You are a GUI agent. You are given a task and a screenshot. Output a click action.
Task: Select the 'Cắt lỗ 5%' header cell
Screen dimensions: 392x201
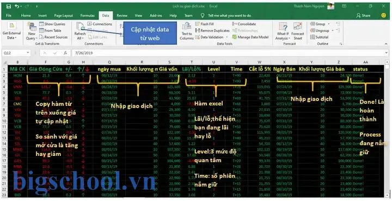[x=260, y=69]
